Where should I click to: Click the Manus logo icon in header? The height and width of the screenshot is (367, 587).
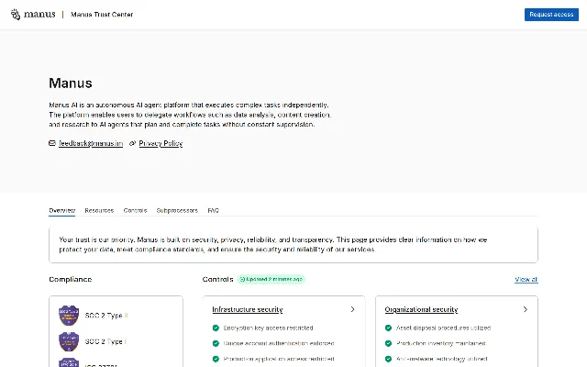[x=16, y=15]
